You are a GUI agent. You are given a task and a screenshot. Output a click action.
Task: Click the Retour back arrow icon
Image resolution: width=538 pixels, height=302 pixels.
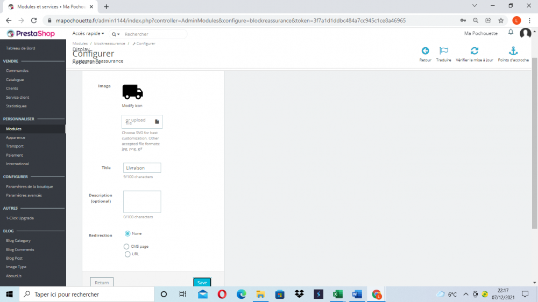click(425, 51)
